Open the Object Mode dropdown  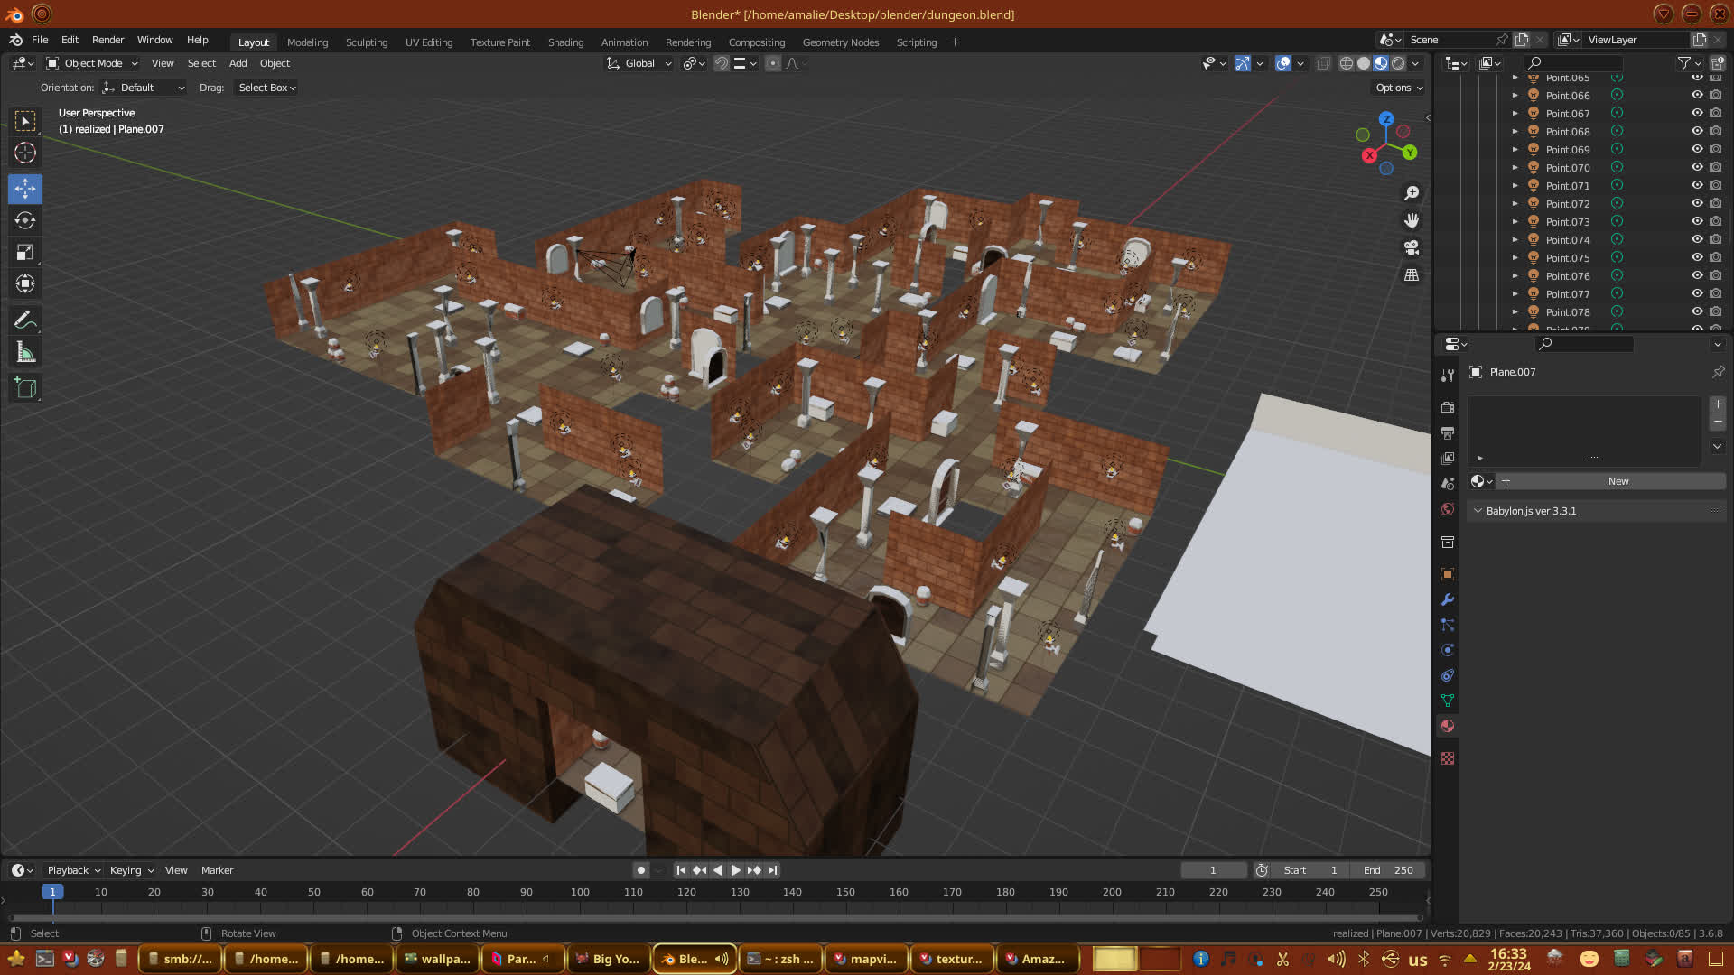tap(93, 63)
